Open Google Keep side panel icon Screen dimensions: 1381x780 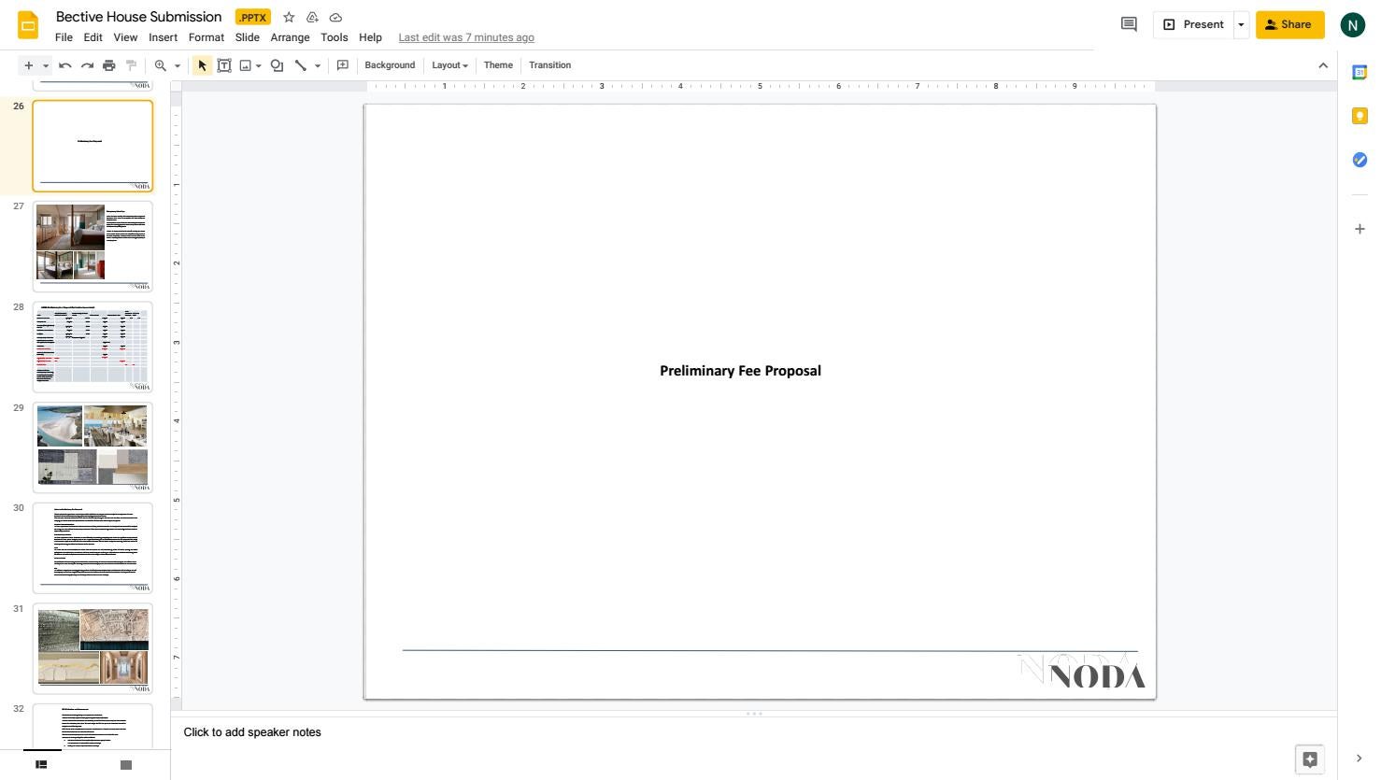click(x=1360, y=116)
